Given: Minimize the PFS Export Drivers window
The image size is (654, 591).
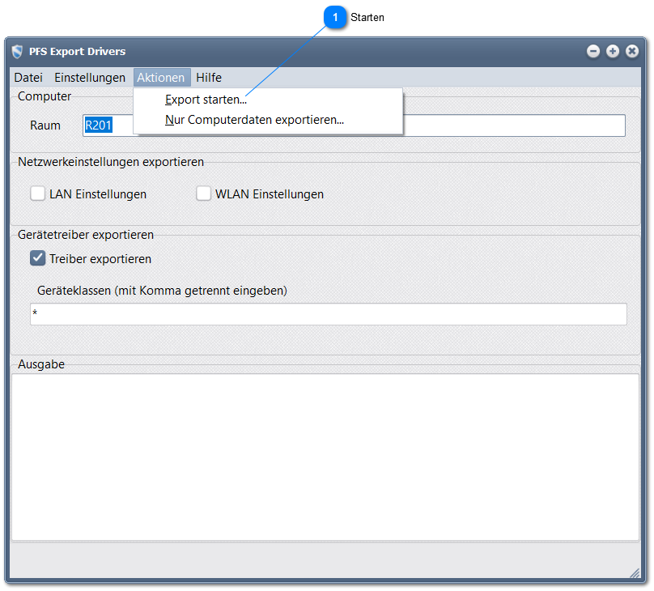Looking at the screenshot, I should coord(593,51).
